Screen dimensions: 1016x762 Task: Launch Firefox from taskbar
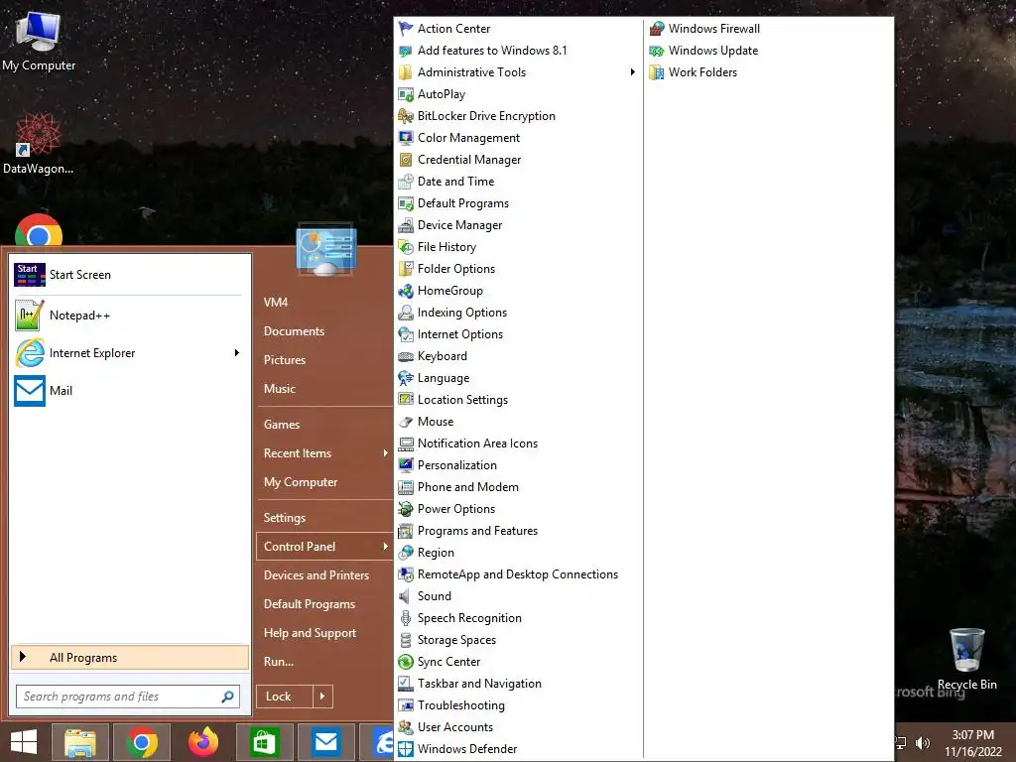[x=202, y=742]
